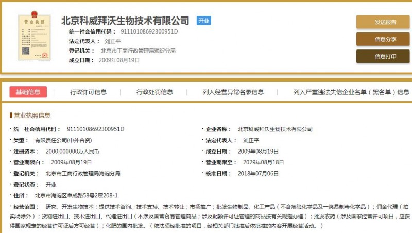
Task: Open the 行政处罚信息 tab
Action: [154, 92]
